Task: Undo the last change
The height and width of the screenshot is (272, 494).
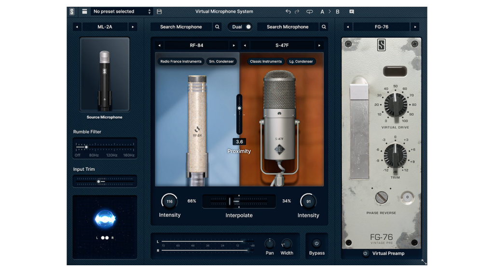Action: [288, 12]
